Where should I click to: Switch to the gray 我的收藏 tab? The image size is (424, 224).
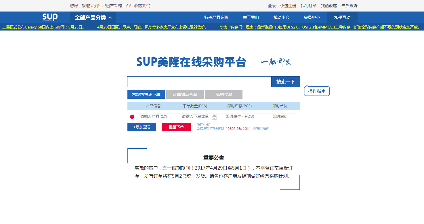tap(224, 94)
